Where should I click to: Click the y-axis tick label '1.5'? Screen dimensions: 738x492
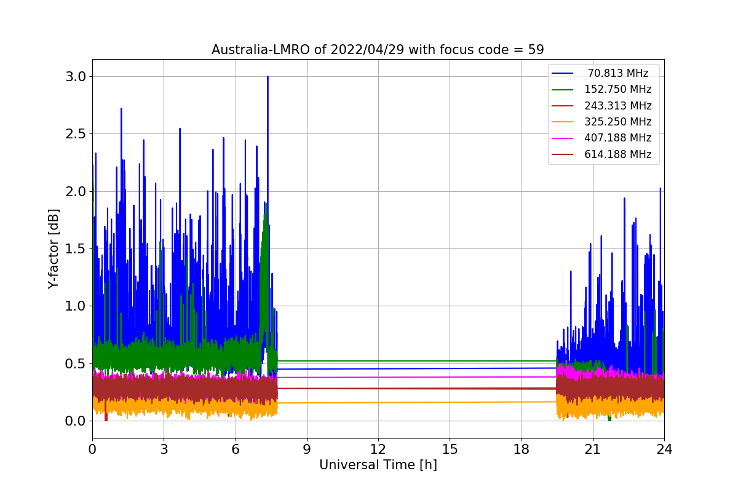point(76,249)
